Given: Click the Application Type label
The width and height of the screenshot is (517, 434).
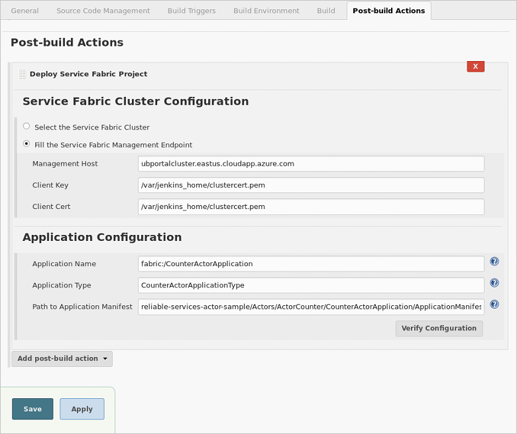Looking at the screenshot, I should pos(62,285).
